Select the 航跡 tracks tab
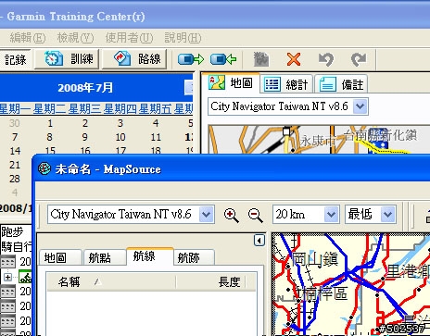The image size is (430, 336). [x=194, y=257]
